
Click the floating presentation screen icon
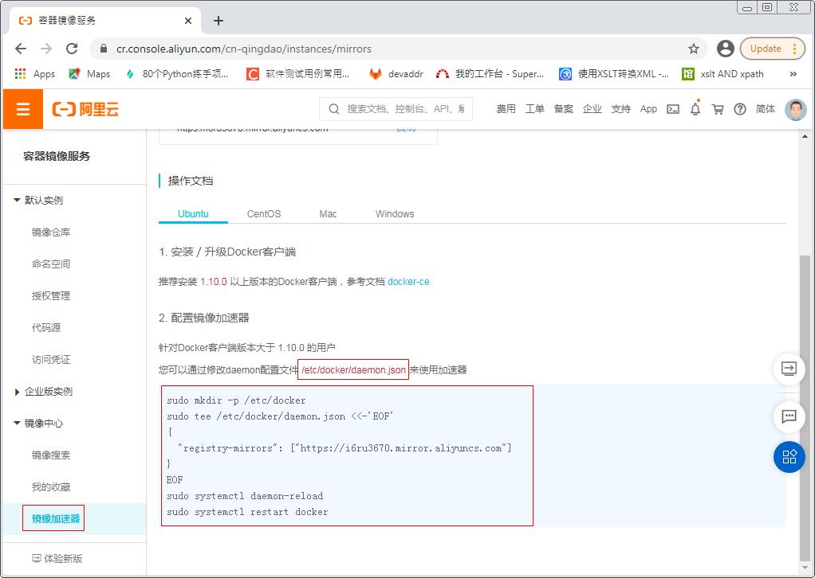pos(789,369)
